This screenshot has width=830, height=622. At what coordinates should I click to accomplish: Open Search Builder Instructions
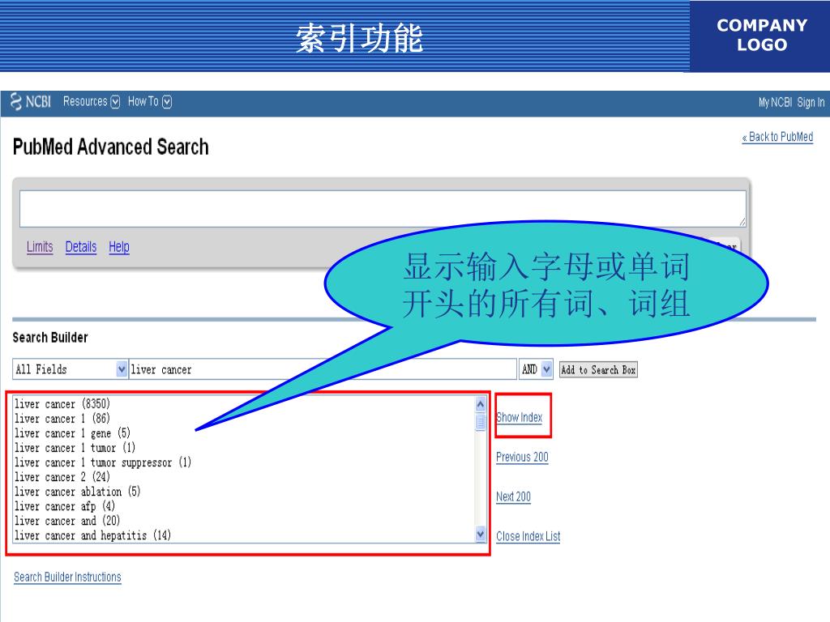67,577
